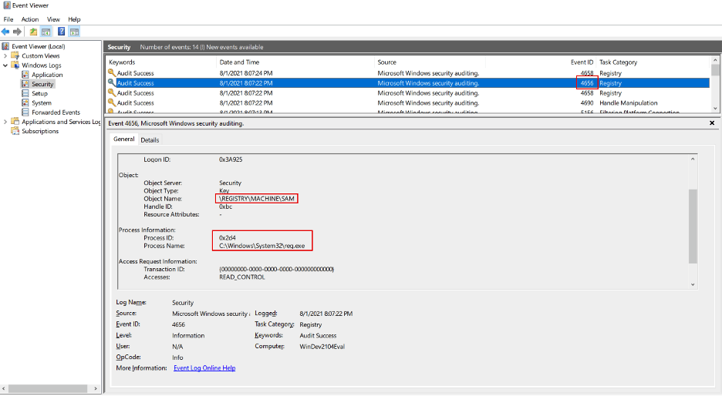Click the event description scroll up arrow
Screen dimensions: 722x396
[x=693, y=159]
